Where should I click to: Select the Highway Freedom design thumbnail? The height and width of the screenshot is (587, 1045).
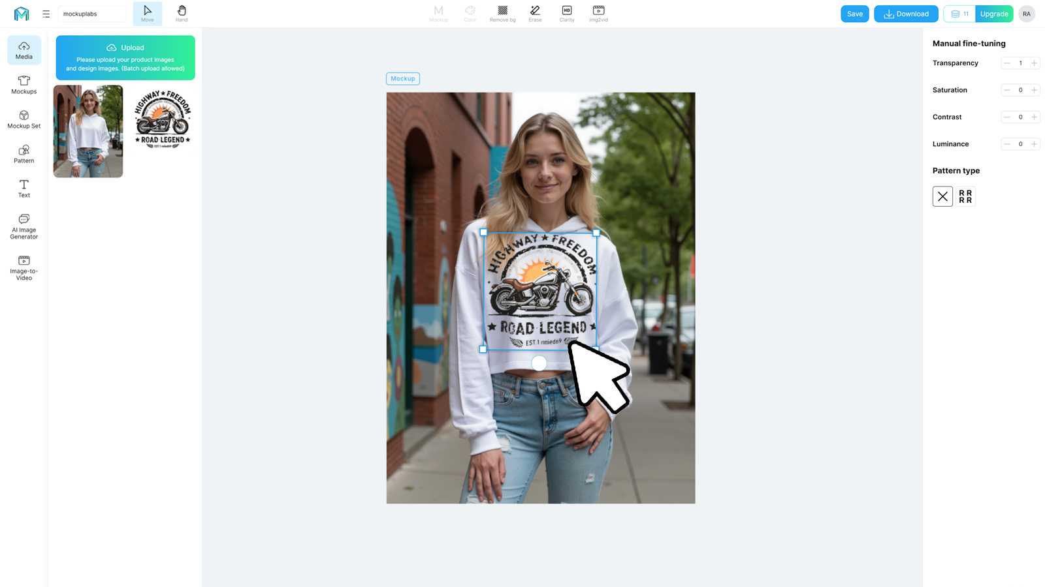(163, 119)
